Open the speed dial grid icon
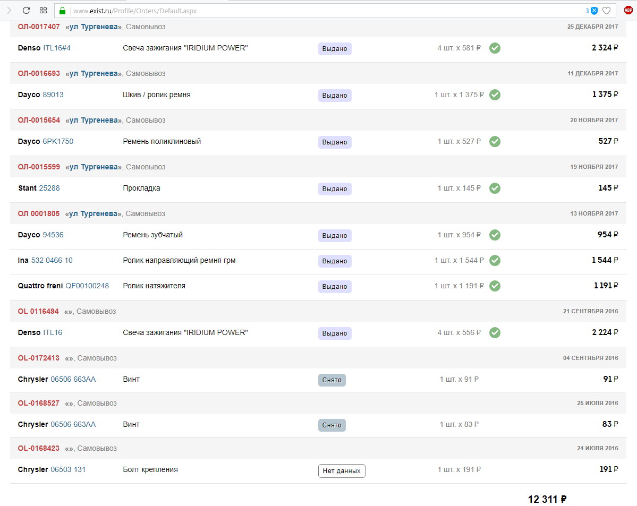Viewport: 637px width, 506px height. (x=43, y=11)
